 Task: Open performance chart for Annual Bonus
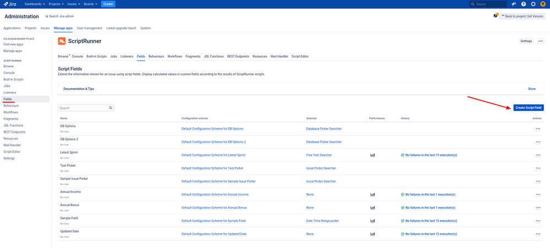coord(373,207)
